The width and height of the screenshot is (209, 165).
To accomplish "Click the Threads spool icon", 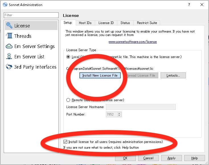I will coord(9,36).
